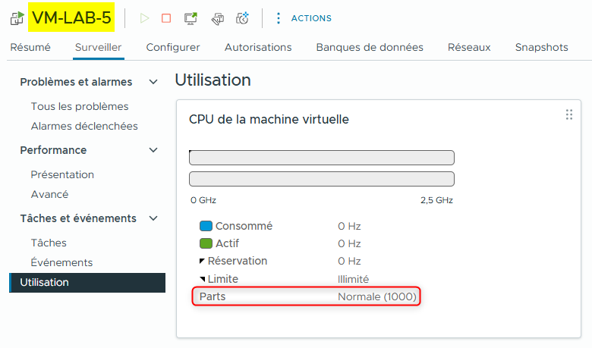Switch to the Résumé tab
The height and width of the screenshot is (348, 592).
(x=30, y=47)
